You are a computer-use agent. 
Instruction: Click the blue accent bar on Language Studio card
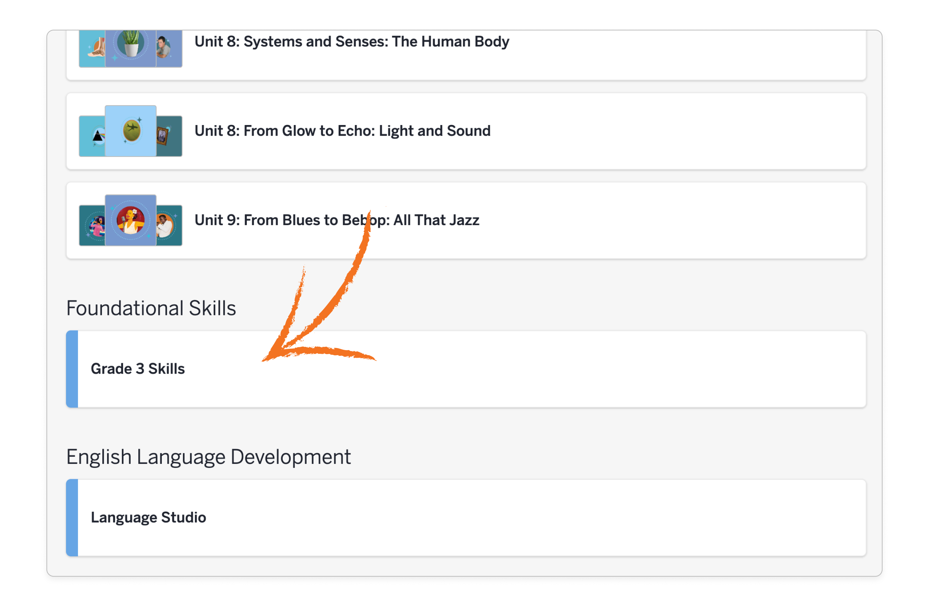click(x=71, y=518)
